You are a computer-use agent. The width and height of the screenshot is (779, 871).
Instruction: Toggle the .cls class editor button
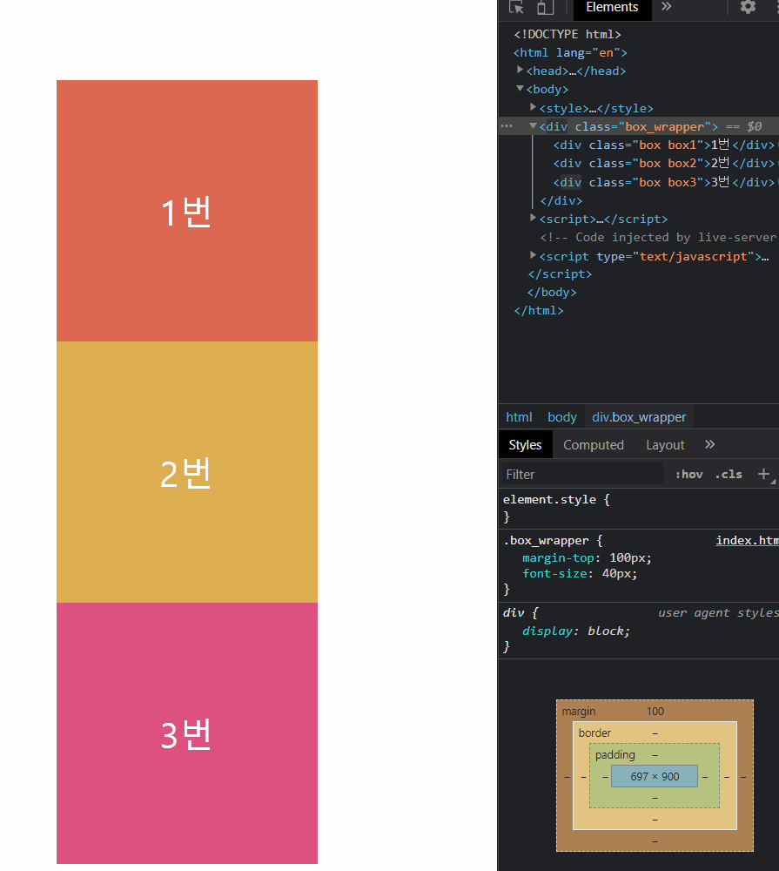(729, 475)
